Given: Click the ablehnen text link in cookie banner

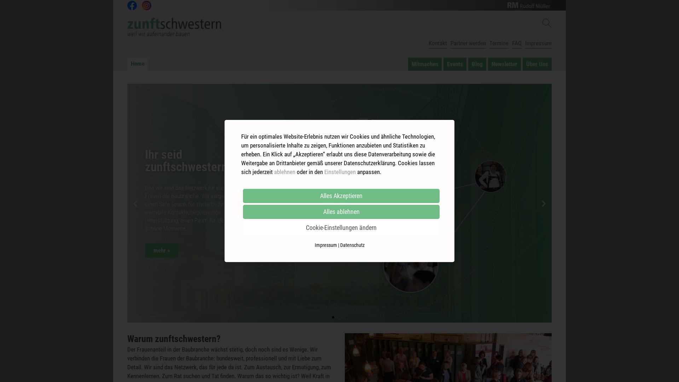Looking at the screenshot, I should [x=284, y=172].
